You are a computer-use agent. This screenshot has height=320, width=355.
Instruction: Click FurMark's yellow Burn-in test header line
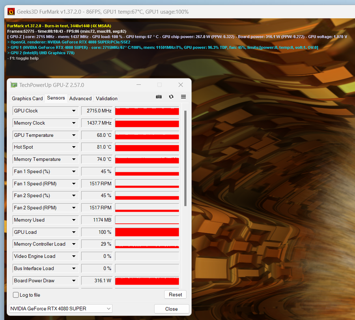59,26
